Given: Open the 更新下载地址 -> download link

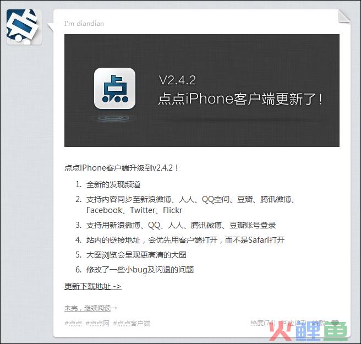Looking at the screenshot, I should point(93,286).
